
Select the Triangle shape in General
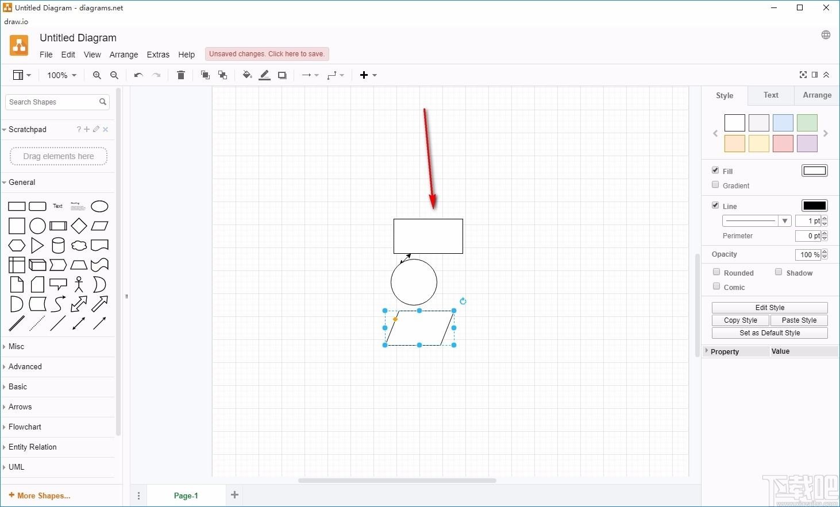coord(37,246)
